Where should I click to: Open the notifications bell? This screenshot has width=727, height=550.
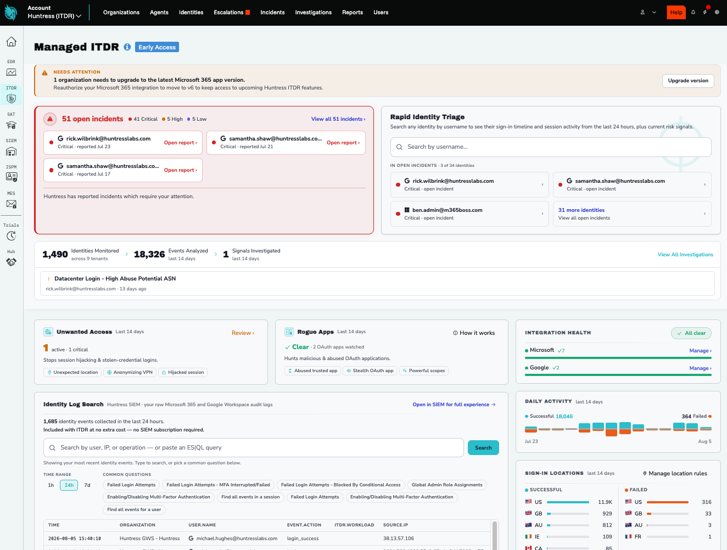pyautogui.click(x=693, y=12)
